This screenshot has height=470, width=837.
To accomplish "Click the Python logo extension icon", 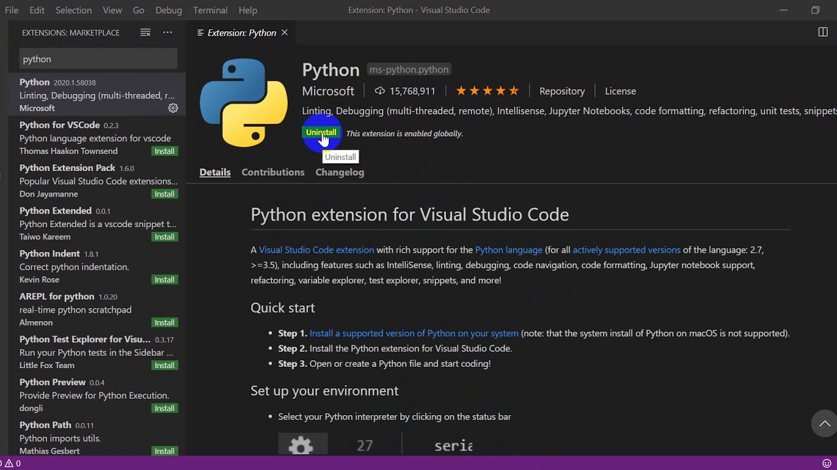I will click(244, 102).
